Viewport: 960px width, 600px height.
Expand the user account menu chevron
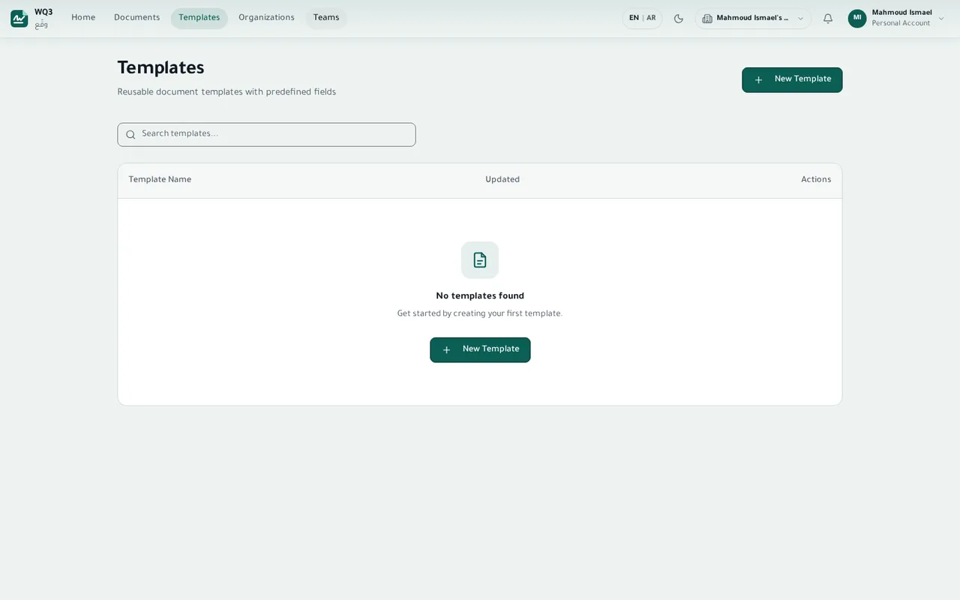point(942,19)
